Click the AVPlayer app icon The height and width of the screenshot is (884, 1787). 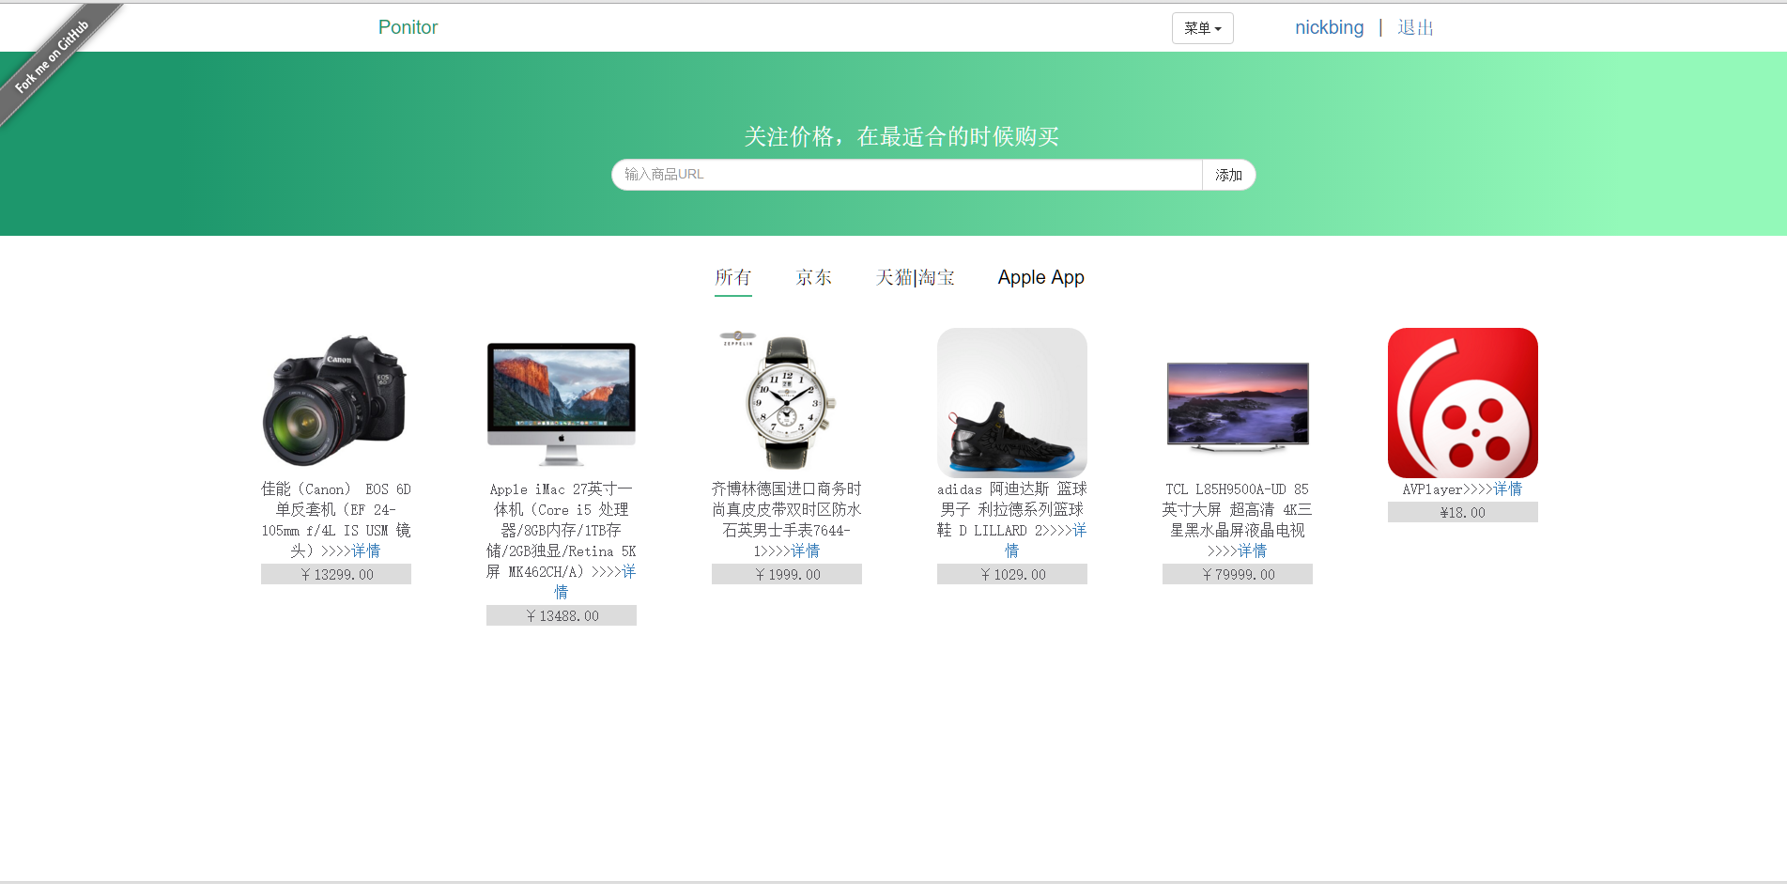(x=1463, y=402)
